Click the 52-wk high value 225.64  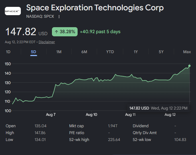[114, 140]
